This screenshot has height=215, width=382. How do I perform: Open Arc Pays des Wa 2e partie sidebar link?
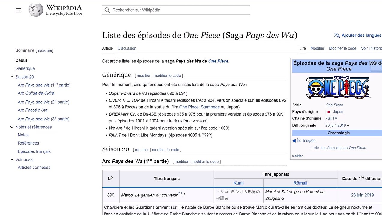(x=43, y=102)
